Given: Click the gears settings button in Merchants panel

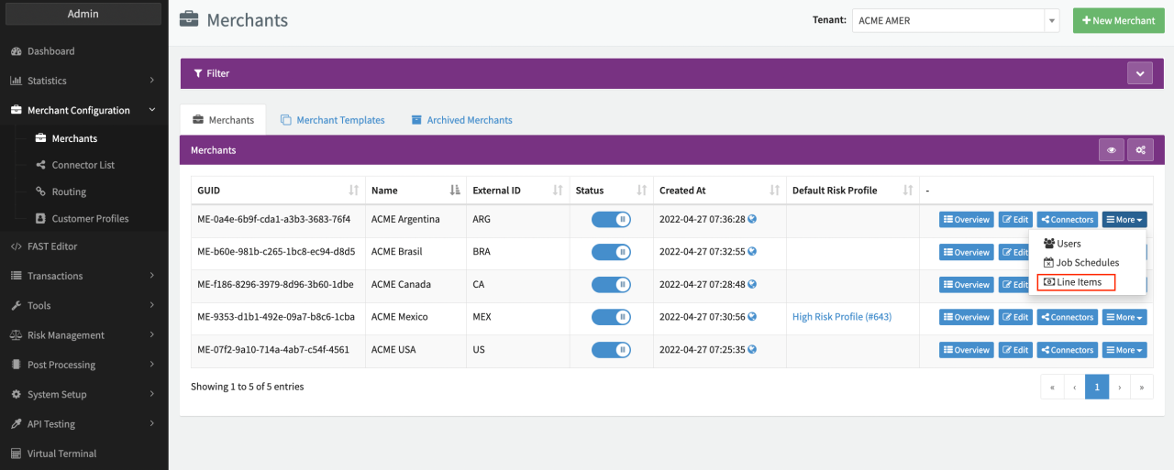Looking at the screenshot, I should click(1140, 150).
